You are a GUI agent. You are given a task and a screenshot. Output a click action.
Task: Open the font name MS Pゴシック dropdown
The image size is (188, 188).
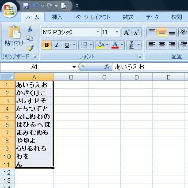pyautogui.click(x=98, y=32)
